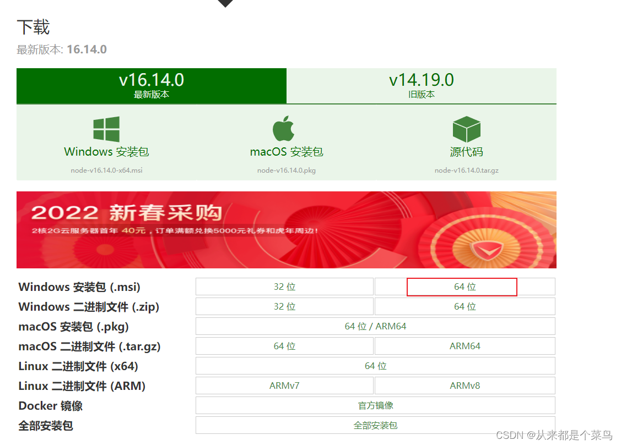Select 64 位 / ARM64 macOS 安装包 (.pkg)
The height and width of the screenshot is (446, 621).
[x=375, y=326]
